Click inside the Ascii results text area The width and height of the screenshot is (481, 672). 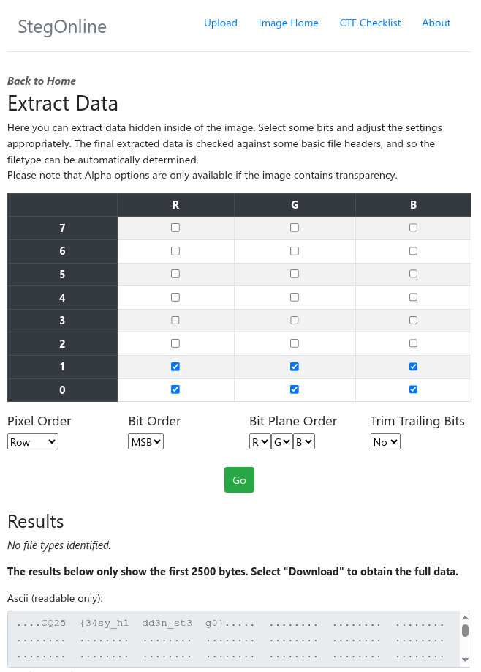click(234, 638)
